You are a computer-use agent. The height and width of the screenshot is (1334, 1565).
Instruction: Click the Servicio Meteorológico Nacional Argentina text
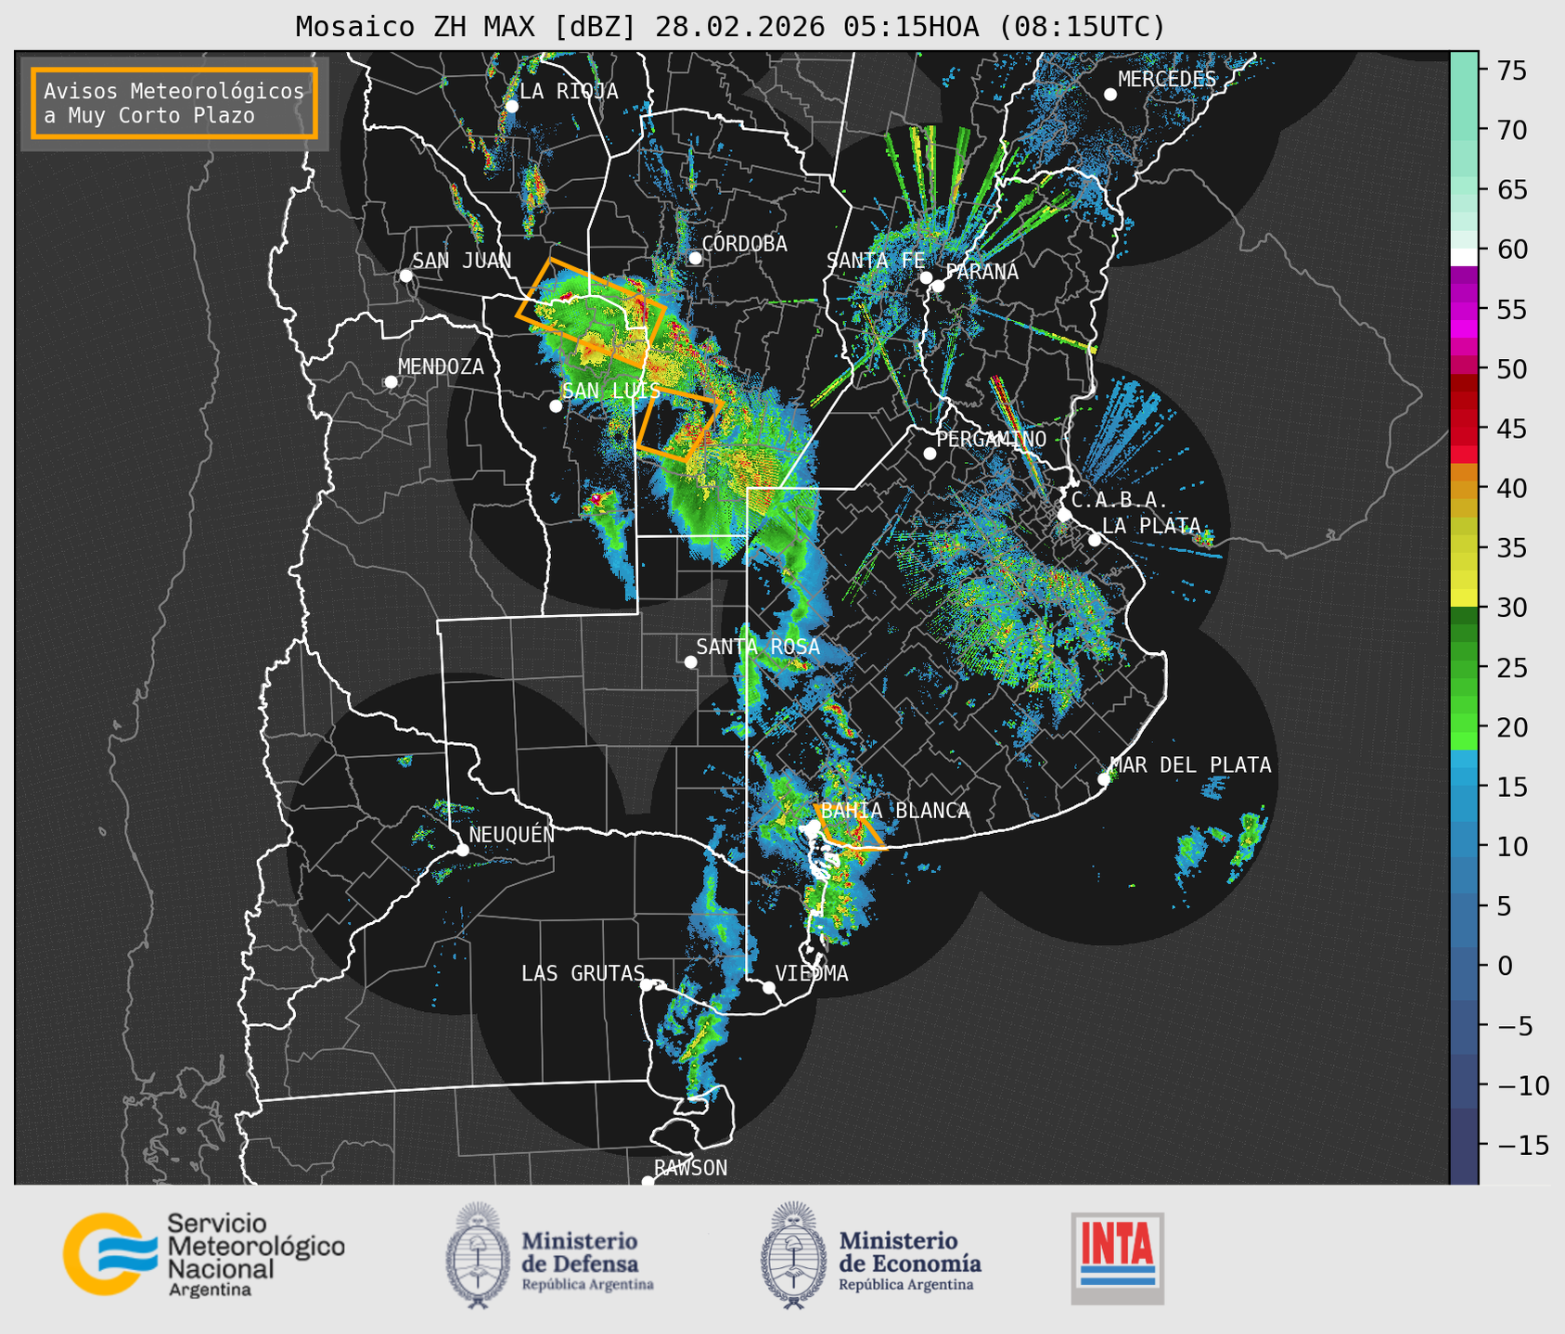pos(255,1254)
